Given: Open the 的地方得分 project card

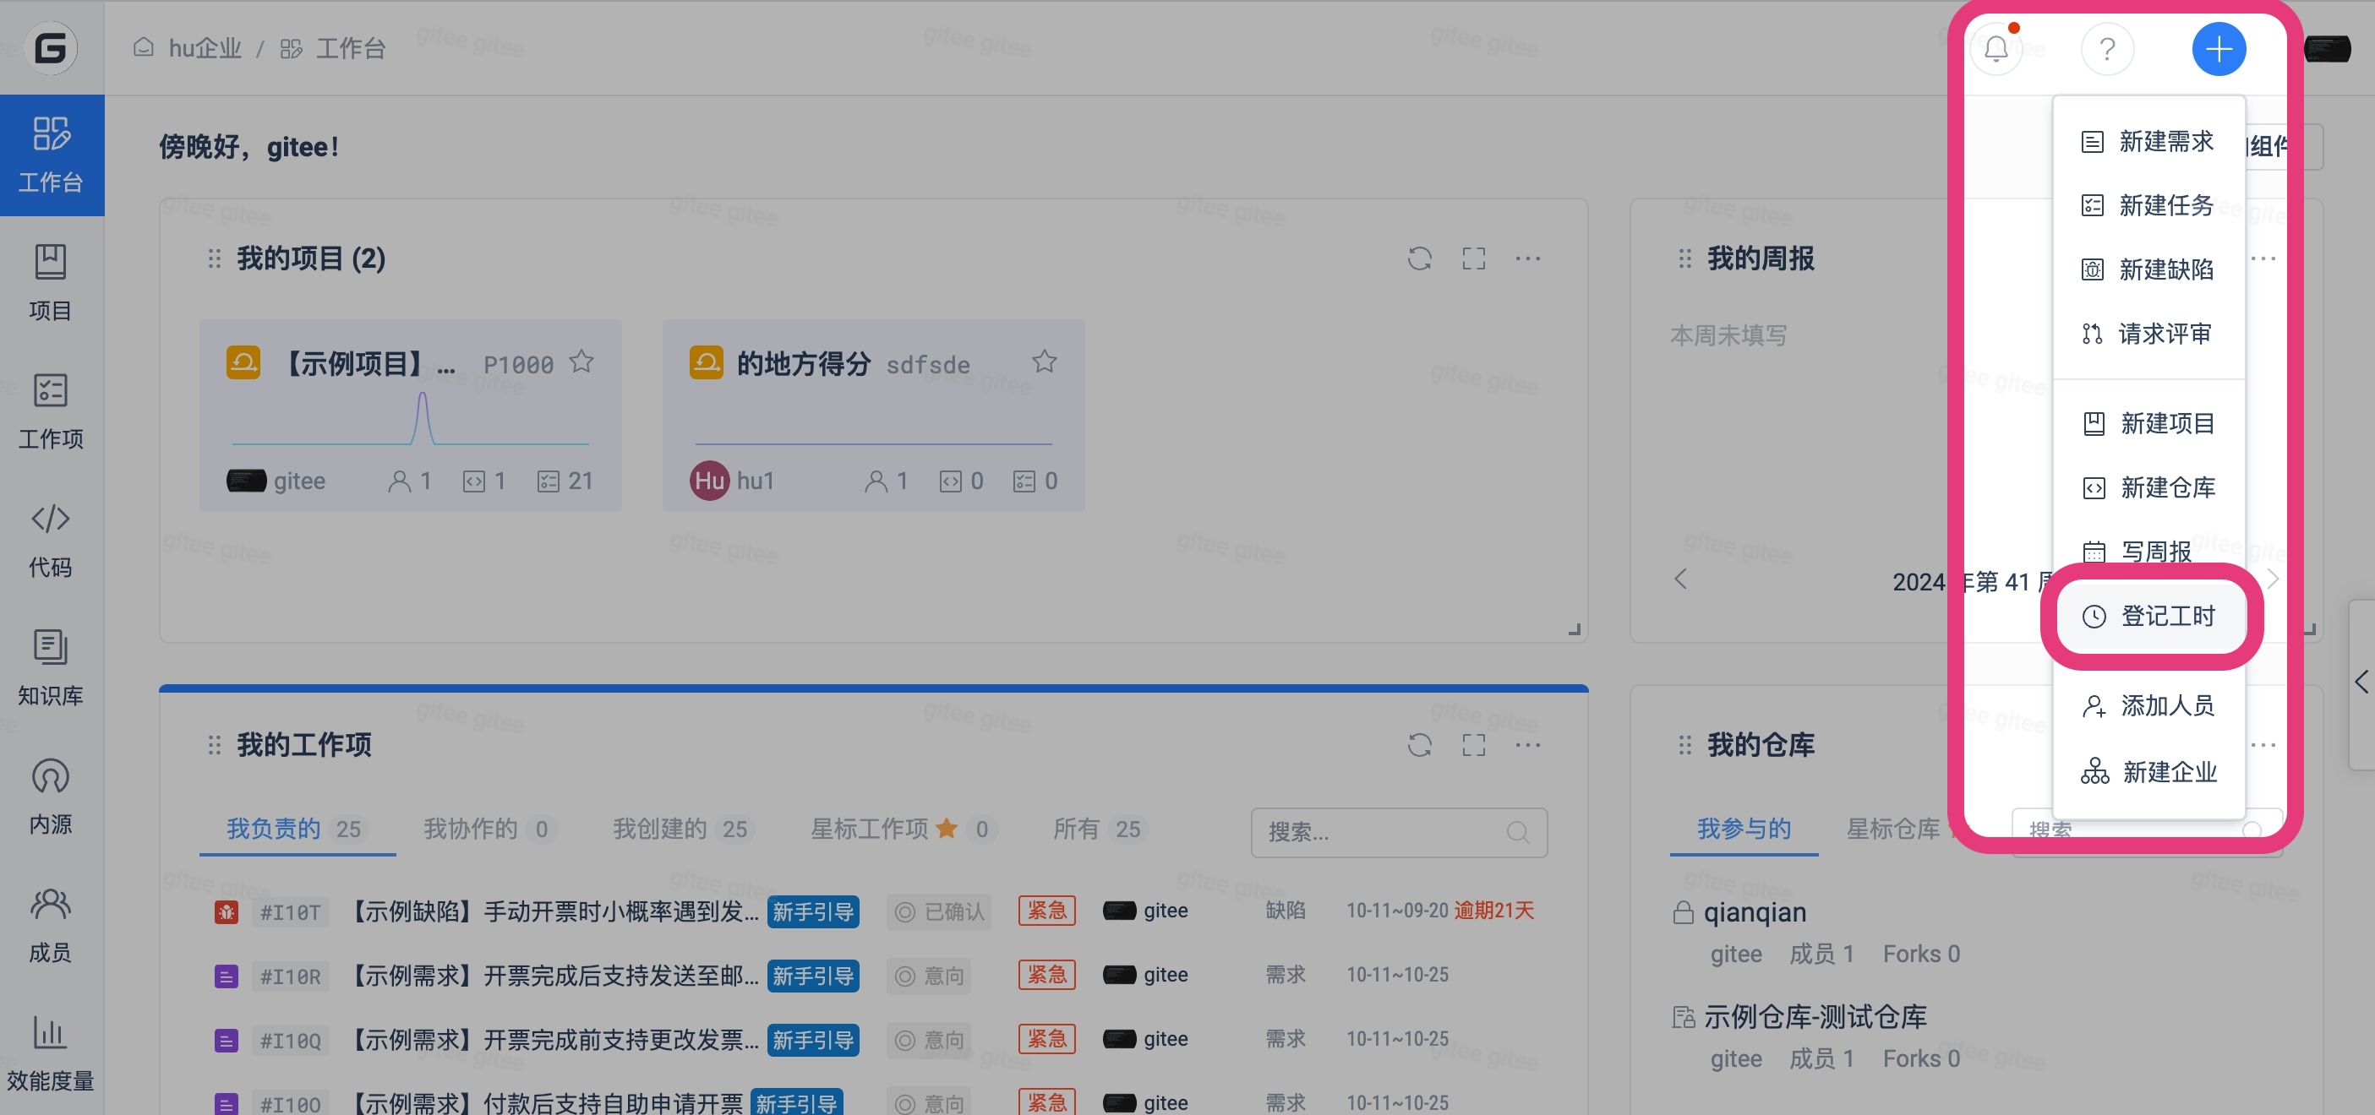Looking at the screenshot, I should tap(873, 416).
